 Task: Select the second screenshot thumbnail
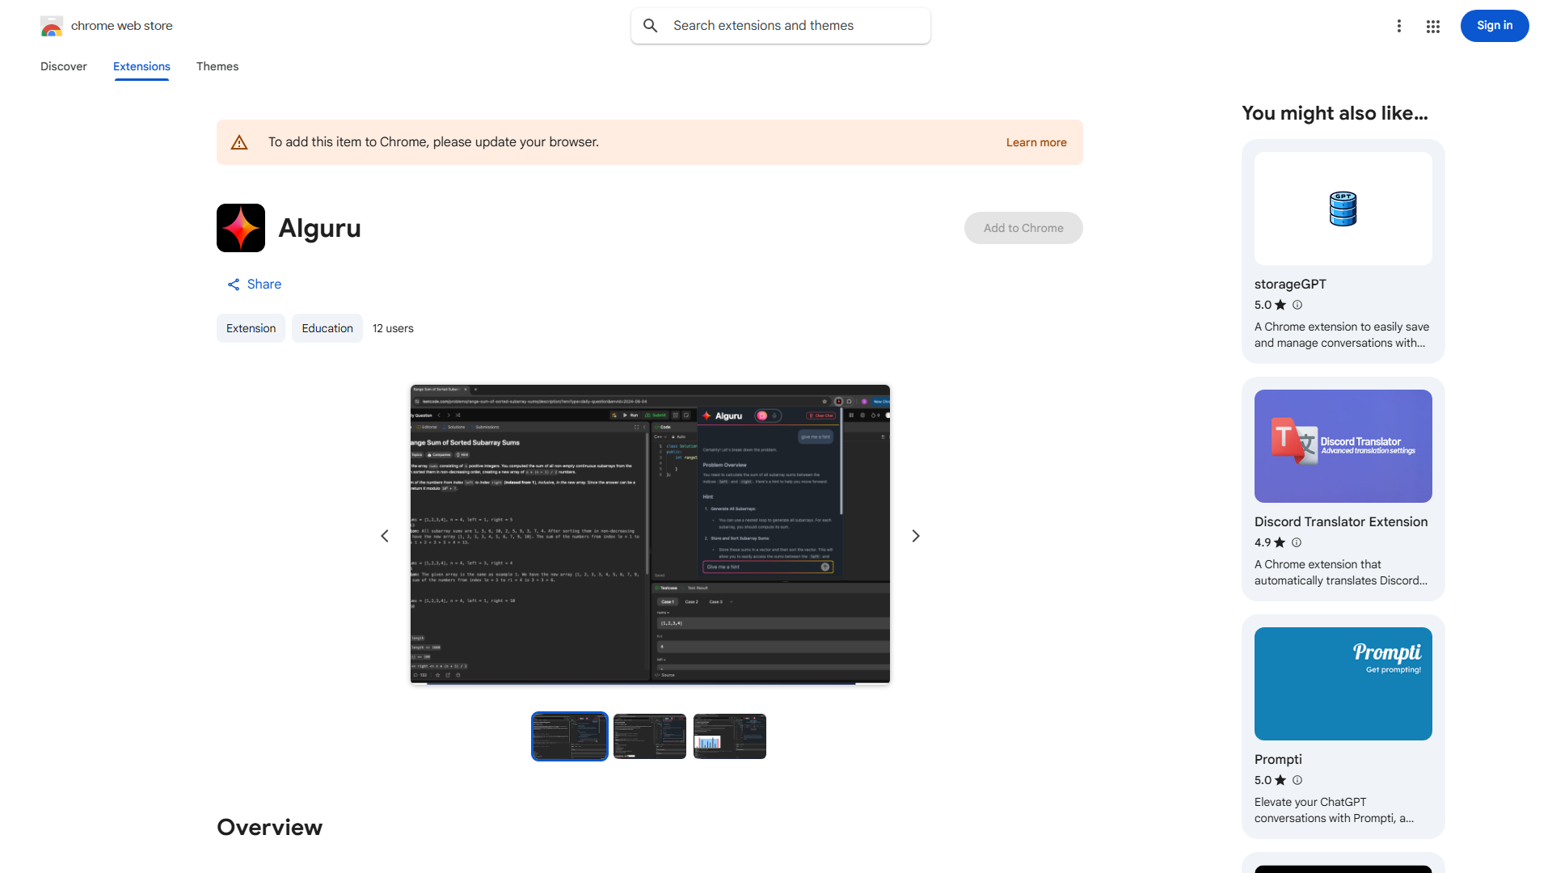coord(650,736)
